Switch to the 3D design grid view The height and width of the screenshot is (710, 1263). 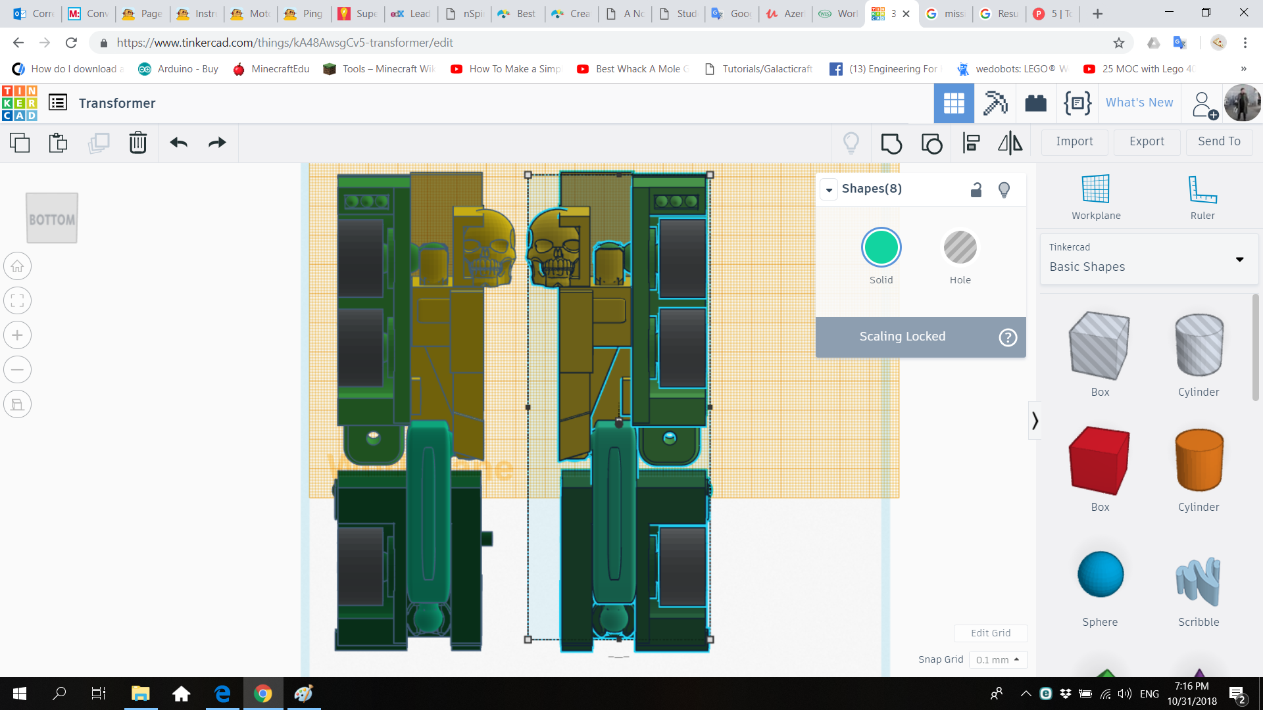[953, 103]
